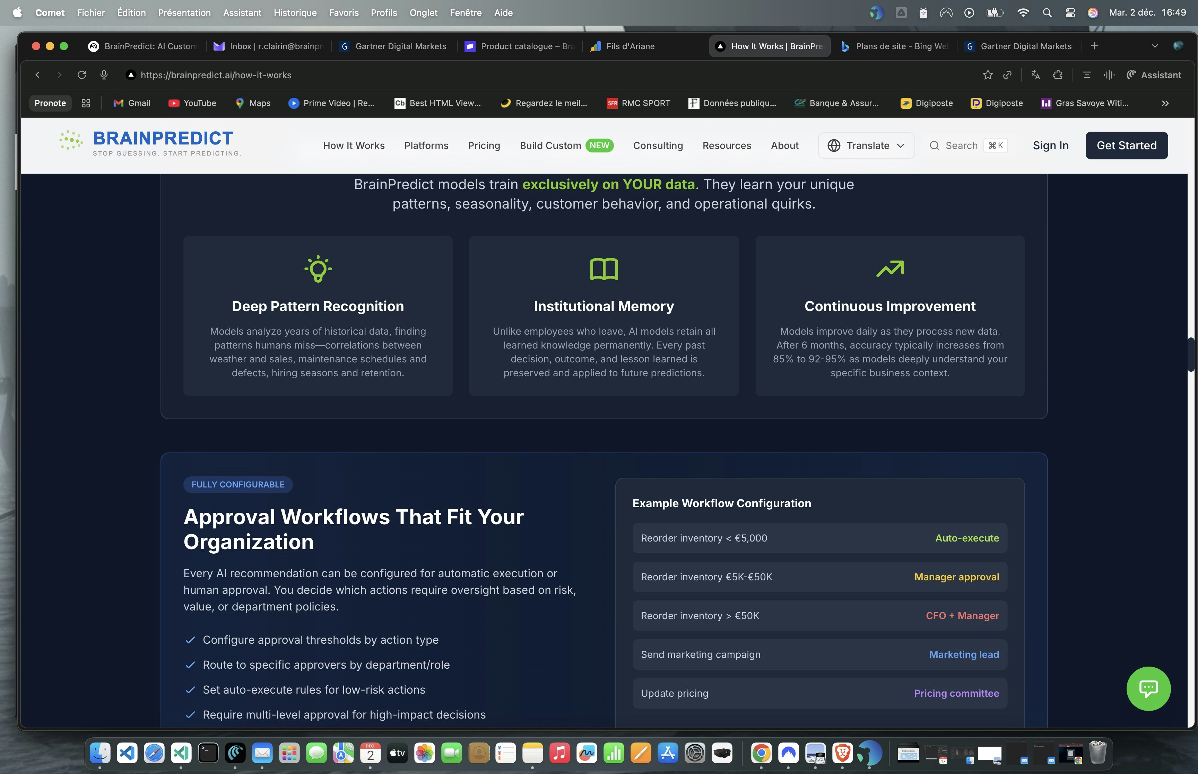Open the extensions puzzle icon

click(x=1058, y=75)
